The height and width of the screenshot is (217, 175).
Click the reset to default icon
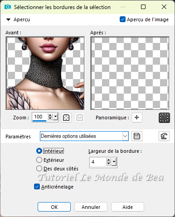164,136
